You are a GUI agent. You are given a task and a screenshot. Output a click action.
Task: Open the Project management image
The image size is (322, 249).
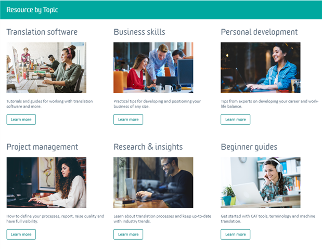click(x=46, y=182)
